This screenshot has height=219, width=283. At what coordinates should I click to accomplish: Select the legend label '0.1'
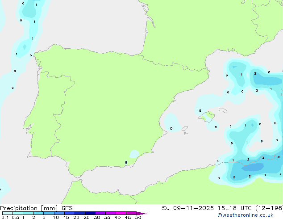(x=5, y=217)
